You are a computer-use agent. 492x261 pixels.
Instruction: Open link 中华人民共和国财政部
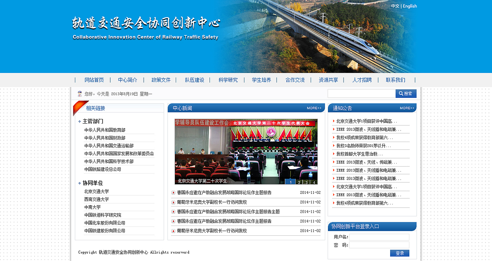(x=105, y=138)
